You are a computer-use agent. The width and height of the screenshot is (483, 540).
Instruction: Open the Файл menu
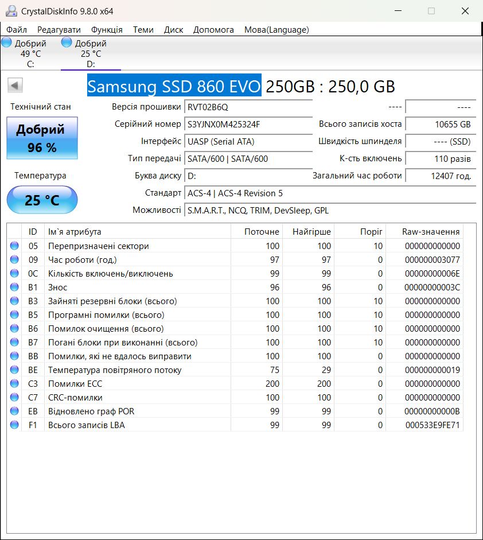[17, 30]
